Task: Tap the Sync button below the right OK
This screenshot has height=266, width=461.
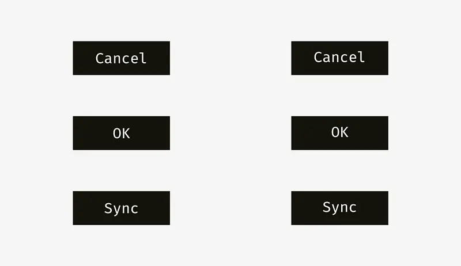Action: (339, 208)
